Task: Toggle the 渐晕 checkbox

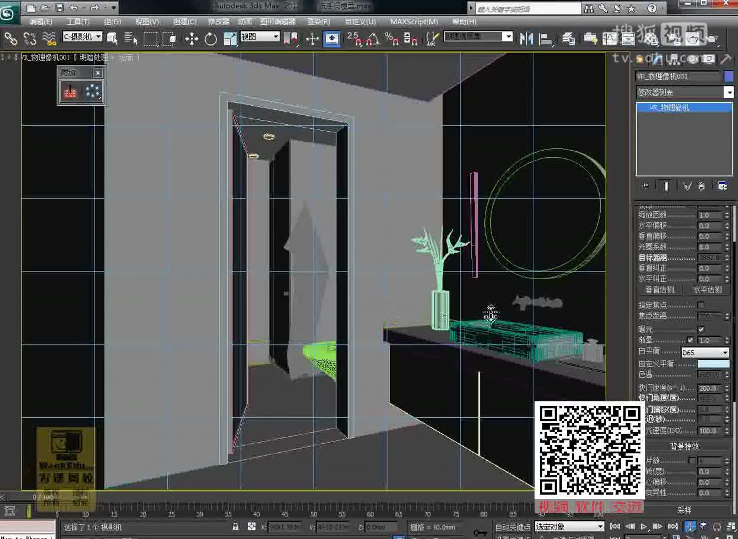Action: 690,340
